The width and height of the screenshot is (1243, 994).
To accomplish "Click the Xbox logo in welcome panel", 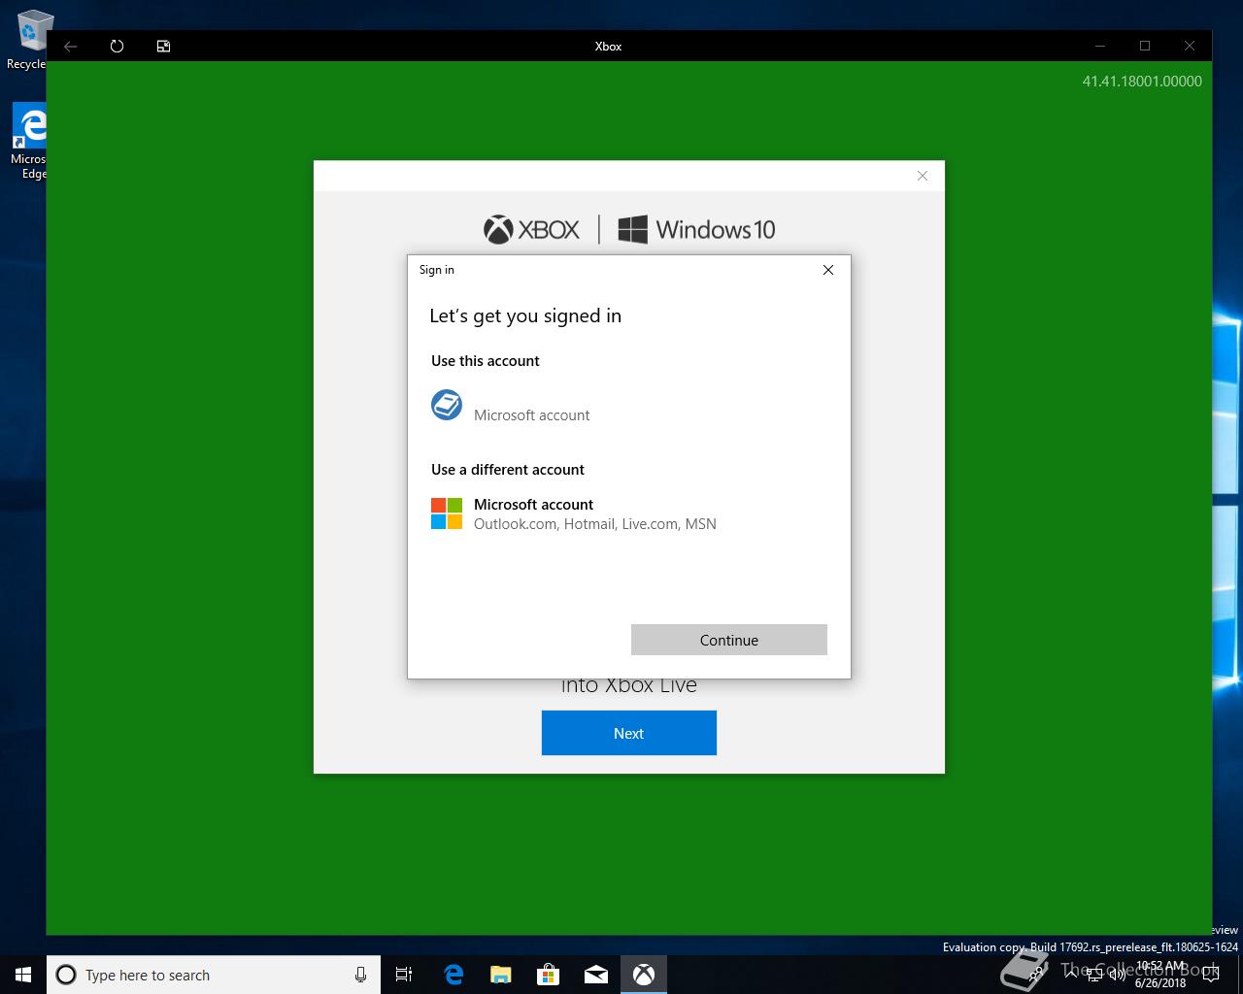I will 531,230.
